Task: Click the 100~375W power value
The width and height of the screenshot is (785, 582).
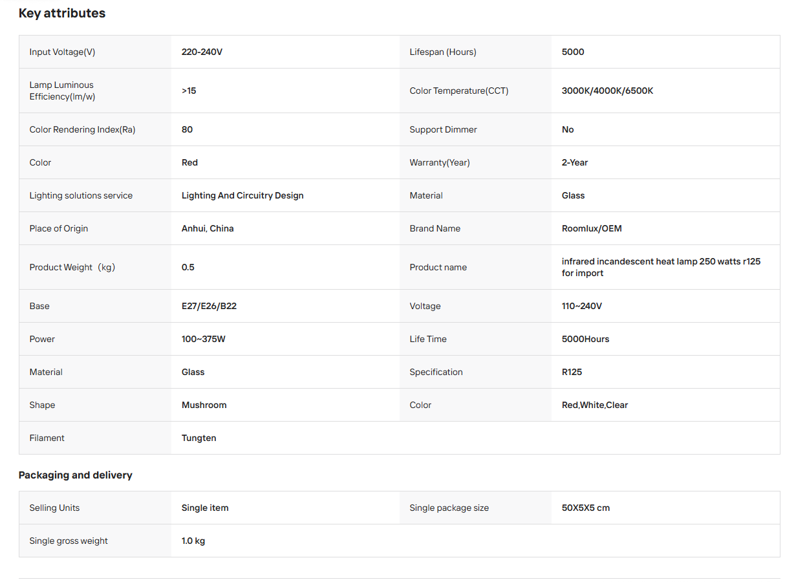Action: point(204,339)
